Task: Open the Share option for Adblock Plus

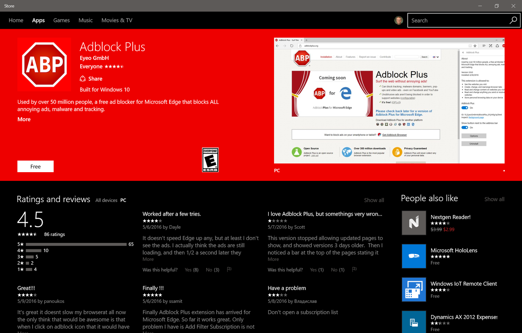Action: click(91, 79)
